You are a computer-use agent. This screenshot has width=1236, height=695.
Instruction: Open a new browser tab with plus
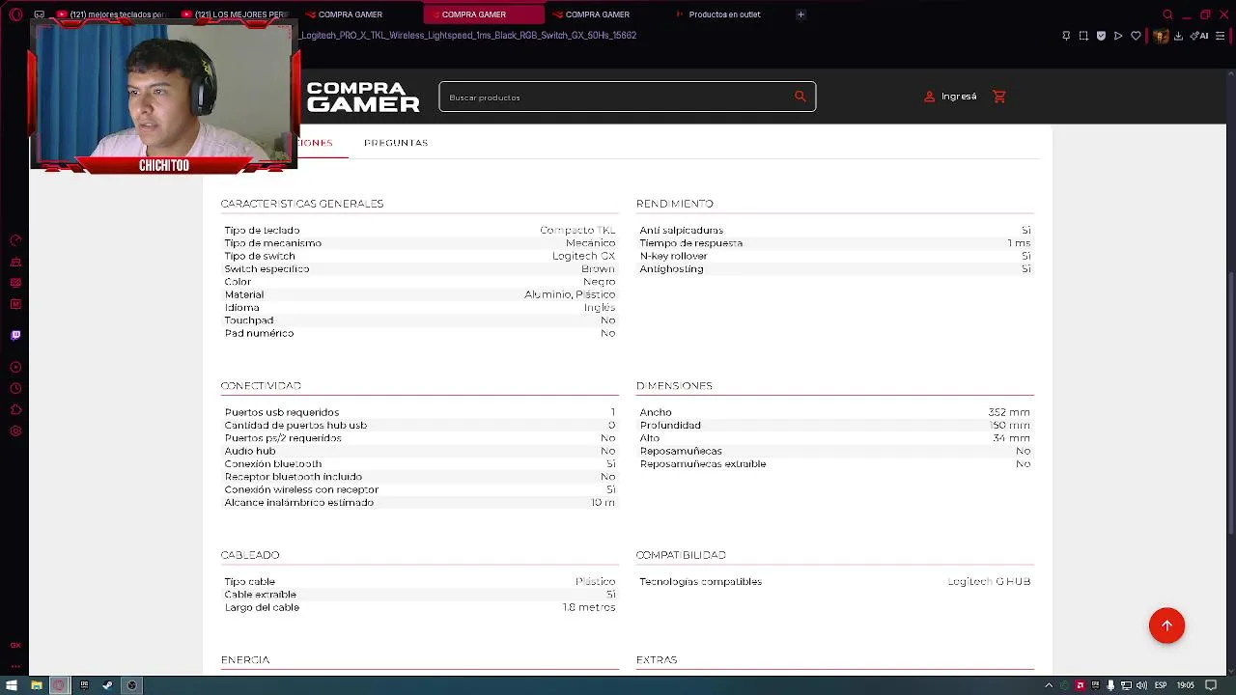tap(801, 14)
